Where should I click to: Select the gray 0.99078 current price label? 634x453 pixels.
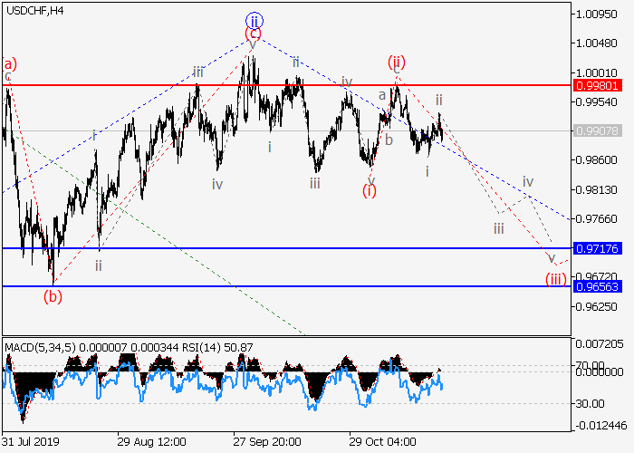(x=597, y=130)
